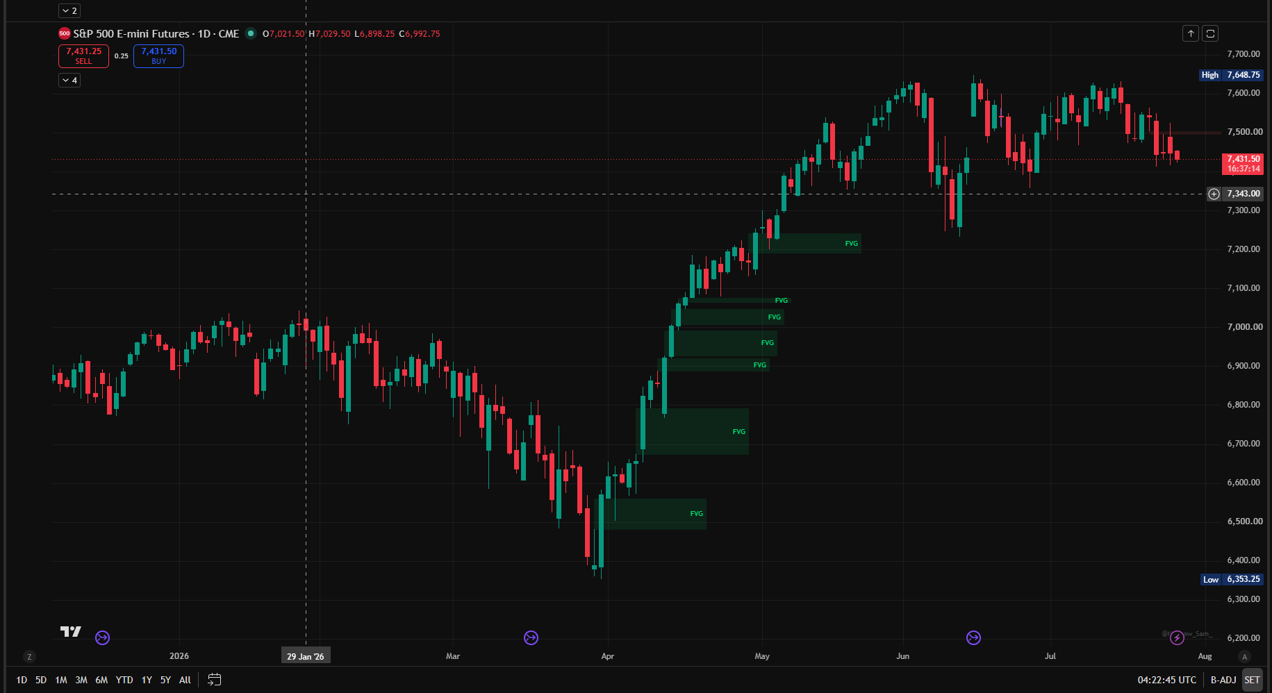Image resolution: width=1272 pixels, height=693 pixels.
Task: Click the close price value C6,992.75
Action: [x=420, y=33]
